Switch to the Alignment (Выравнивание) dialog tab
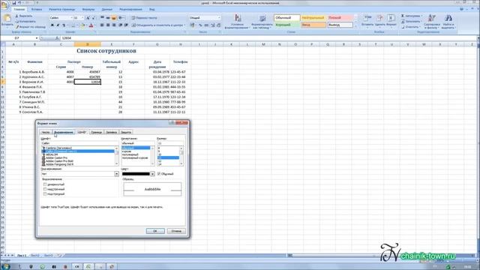 click(x=64, y=132)
